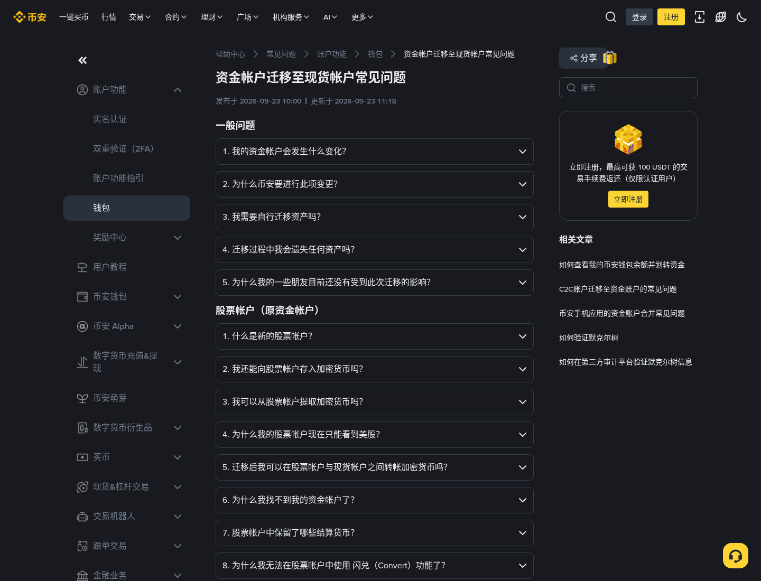Open related article 如何查看我的币安钱包余额并划转资金

[x=622, y=265]
